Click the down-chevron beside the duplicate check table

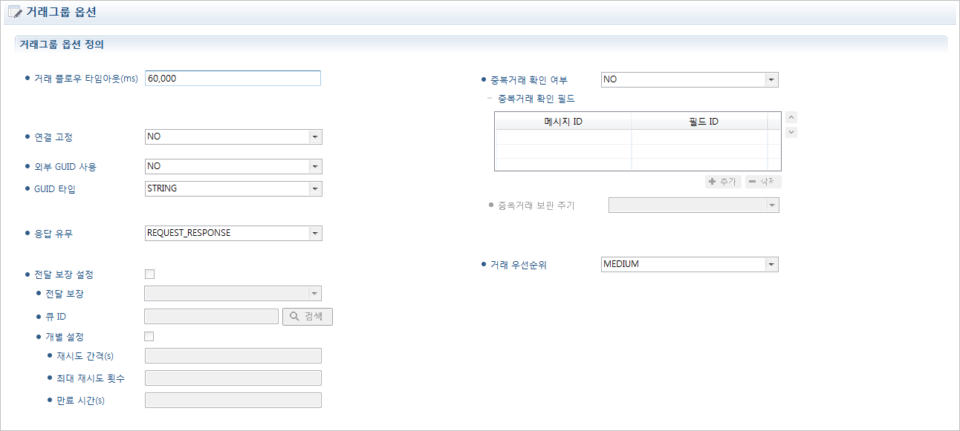point(791,132)
